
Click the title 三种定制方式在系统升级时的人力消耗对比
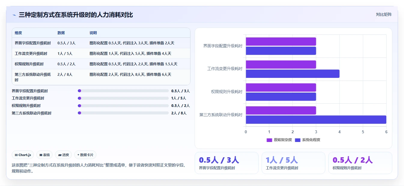(76, 15)
